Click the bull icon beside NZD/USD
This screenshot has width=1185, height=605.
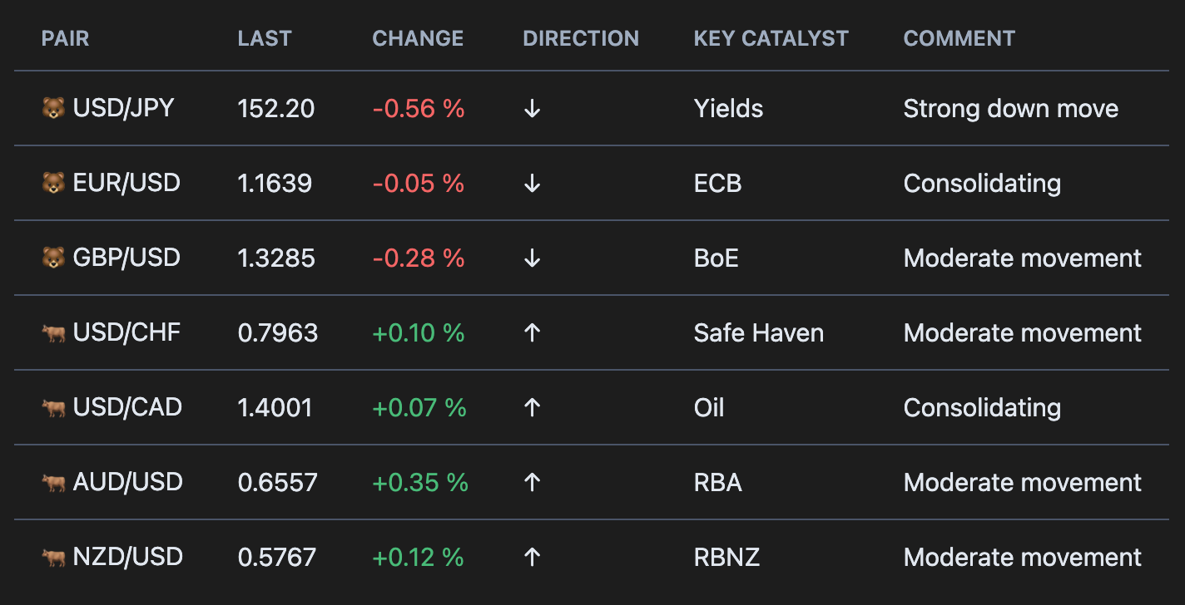point(53,558)
